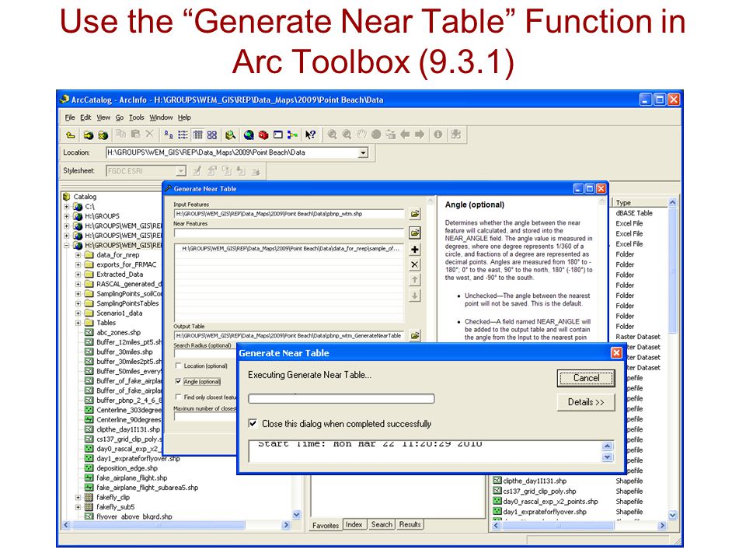This screenshot has width=746, height=560.
Task: Expand the data_for_nrep folder
Action: pyautogui.click(x=78, y=255)
